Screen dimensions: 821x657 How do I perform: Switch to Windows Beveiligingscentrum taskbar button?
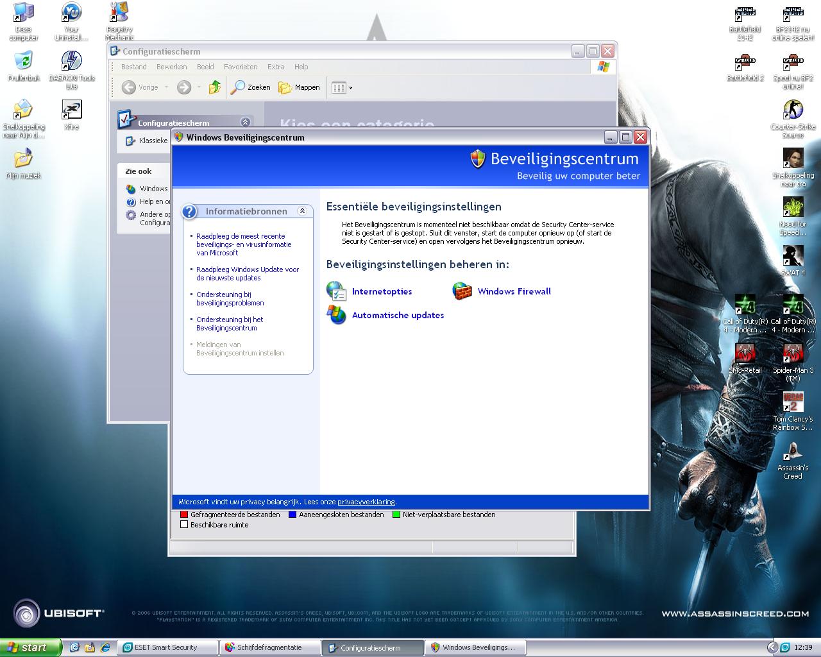tap(477, 647)
